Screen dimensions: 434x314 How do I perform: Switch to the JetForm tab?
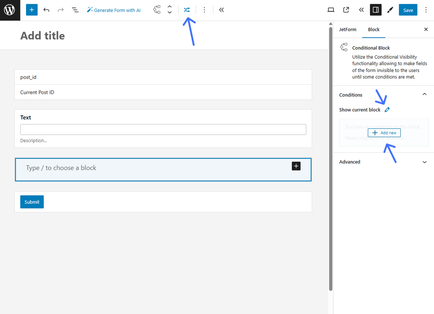pyautogui.click(x=348, y=29)
